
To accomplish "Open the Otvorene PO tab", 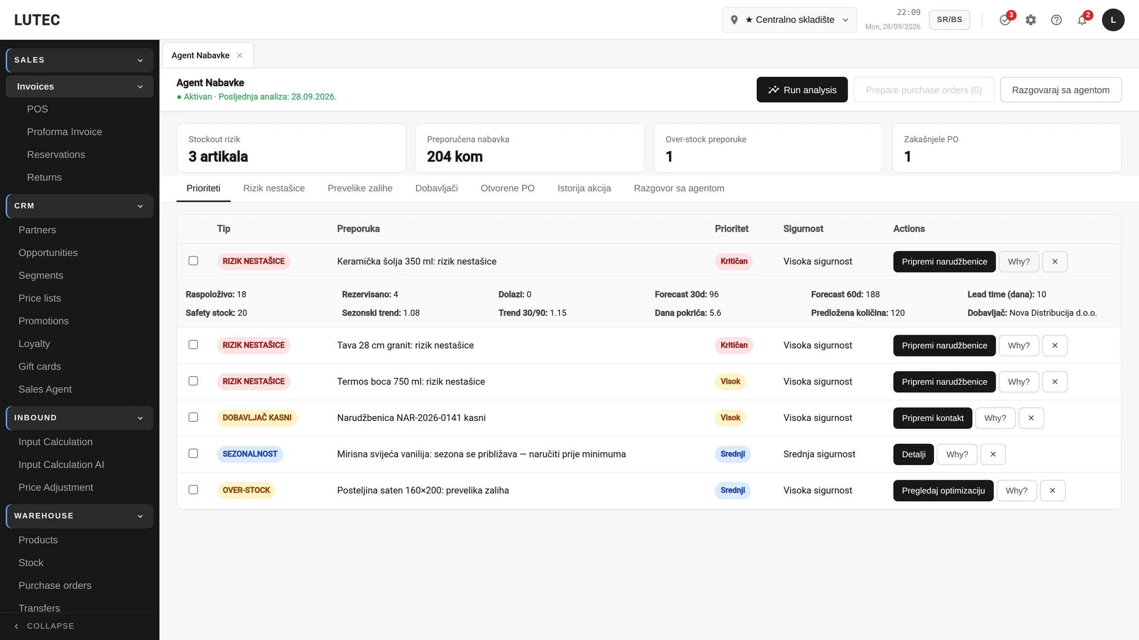I will point(507,188).
